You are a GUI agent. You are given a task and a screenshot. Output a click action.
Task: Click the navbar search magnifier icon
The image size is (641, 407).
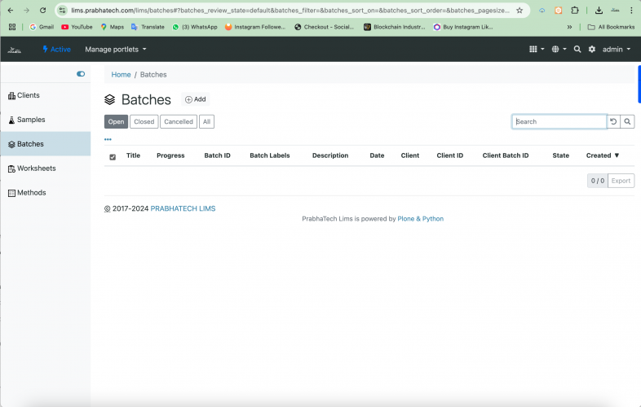(577, 50)
